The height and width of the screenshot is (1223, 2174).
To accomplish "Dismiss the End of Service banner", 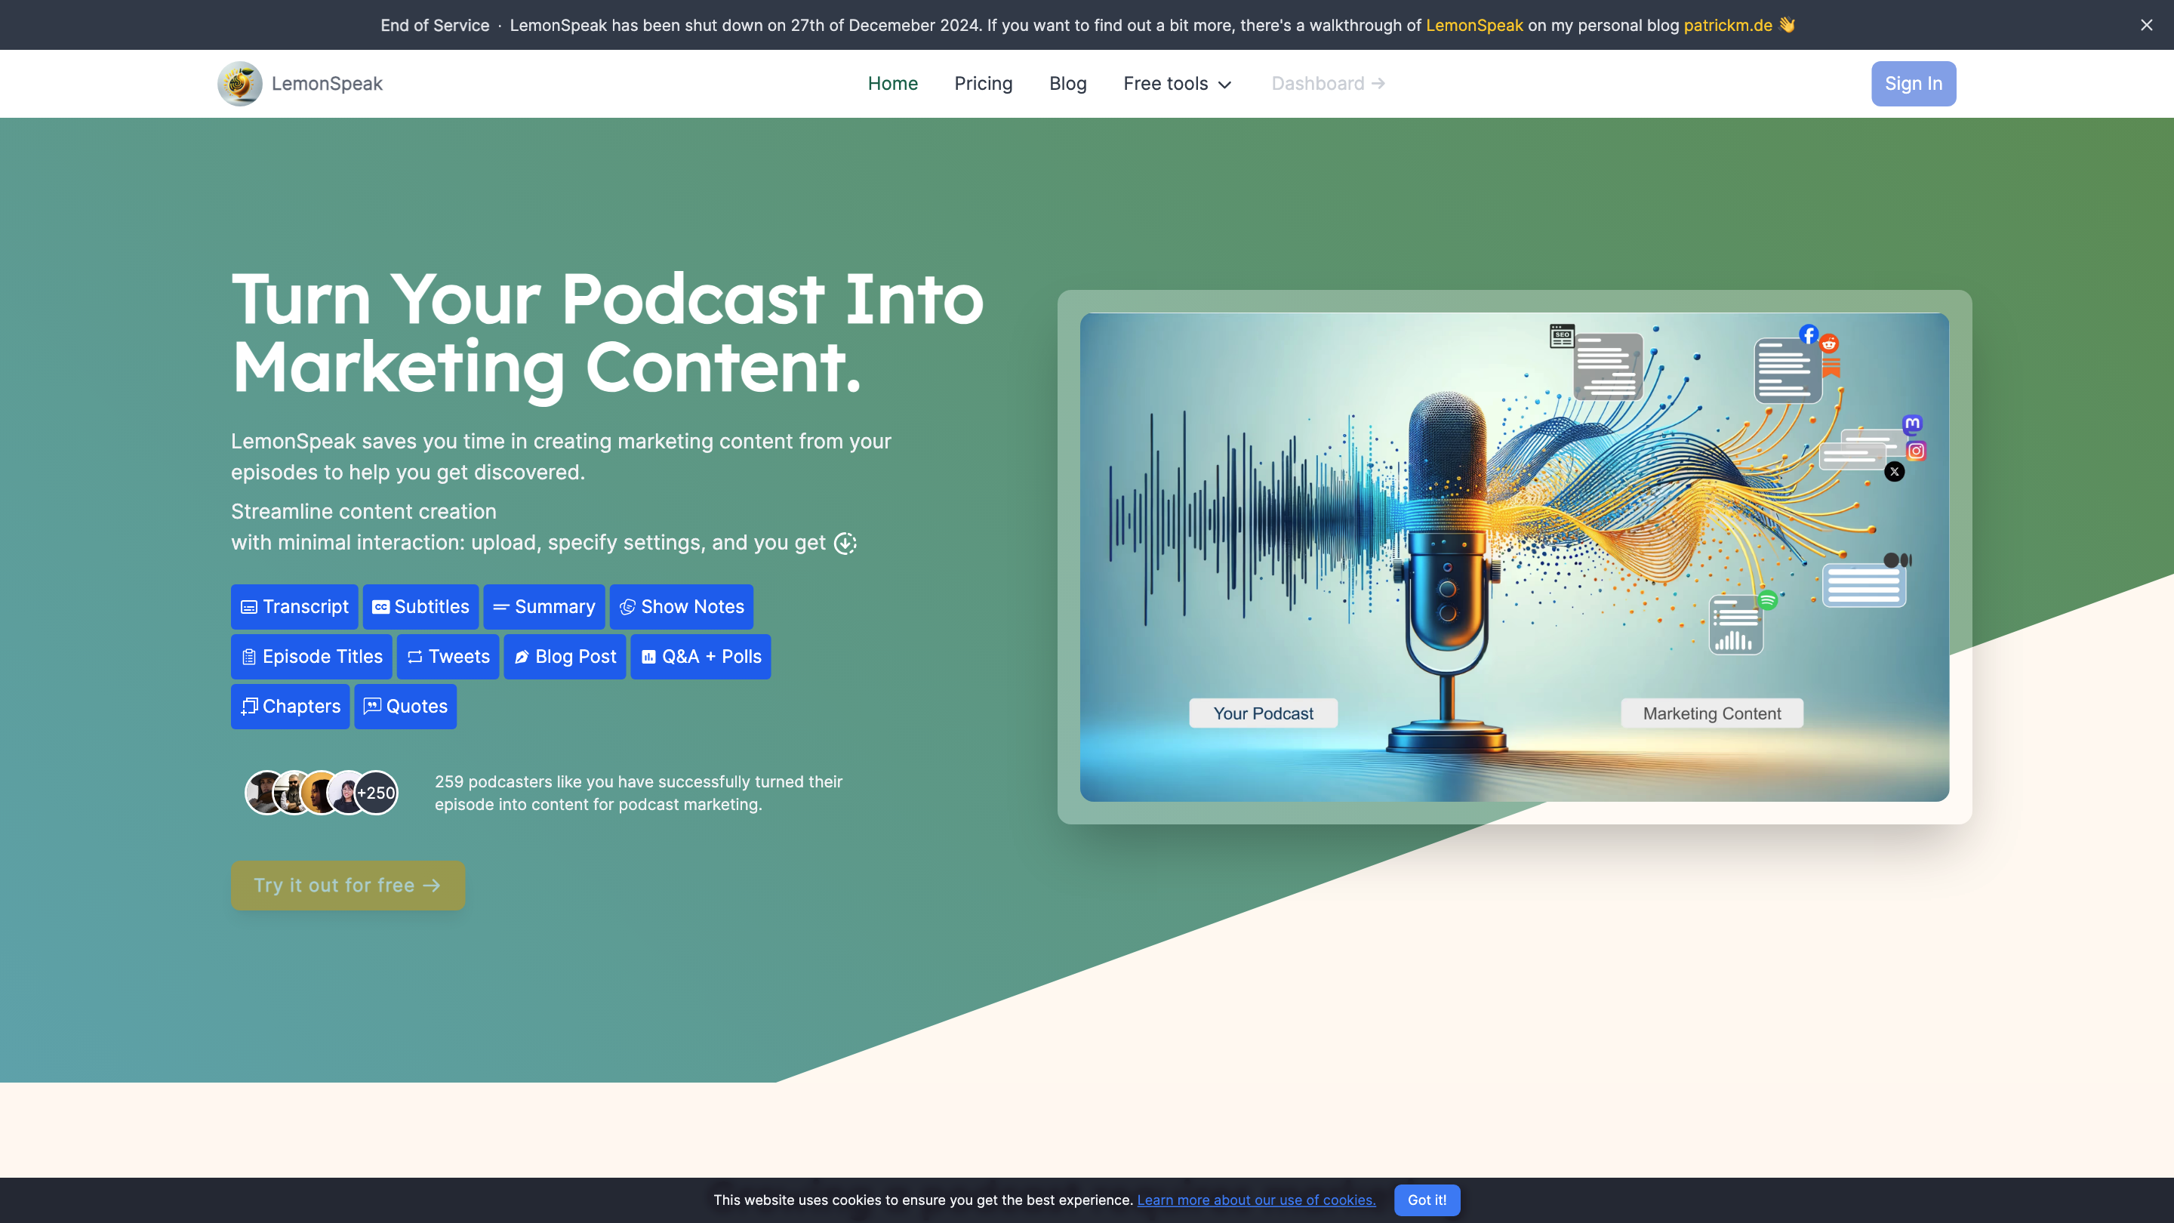I will coord(2146,26).
